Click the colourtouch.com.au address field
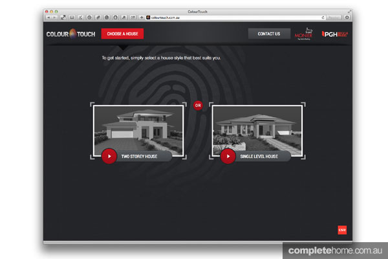 [235, 17]
